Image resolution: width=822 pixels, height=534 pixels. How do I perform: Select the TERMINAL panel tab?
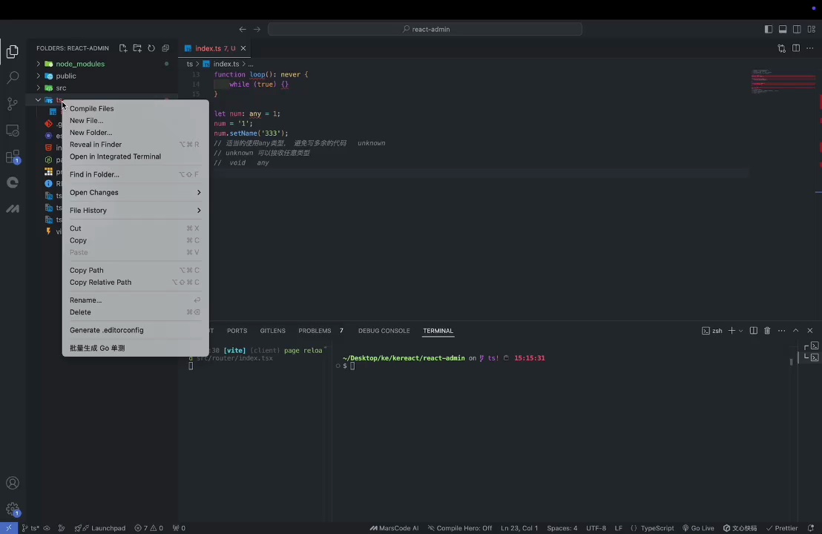438,331
